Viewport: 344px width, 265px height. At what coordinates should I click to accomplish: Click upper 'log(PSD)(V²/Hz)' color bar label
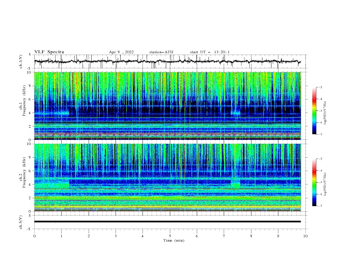325,113
